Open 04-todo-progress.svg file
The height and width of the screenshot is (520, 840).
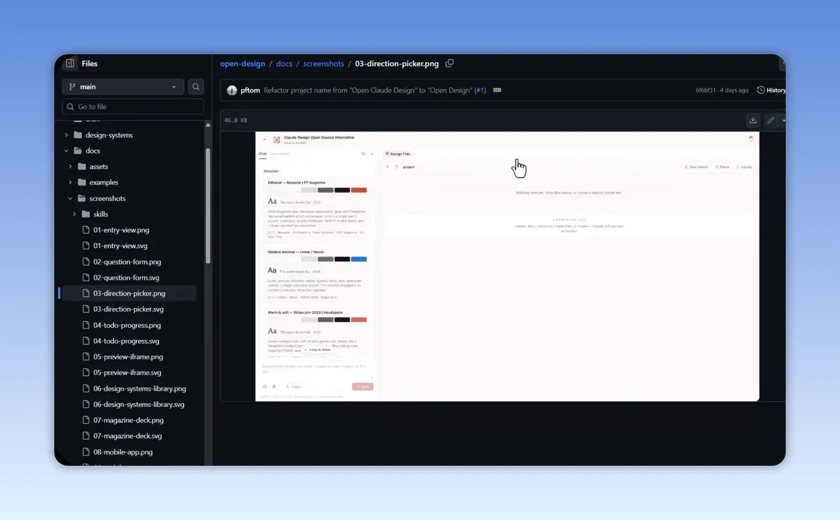(x=126, y=341)
